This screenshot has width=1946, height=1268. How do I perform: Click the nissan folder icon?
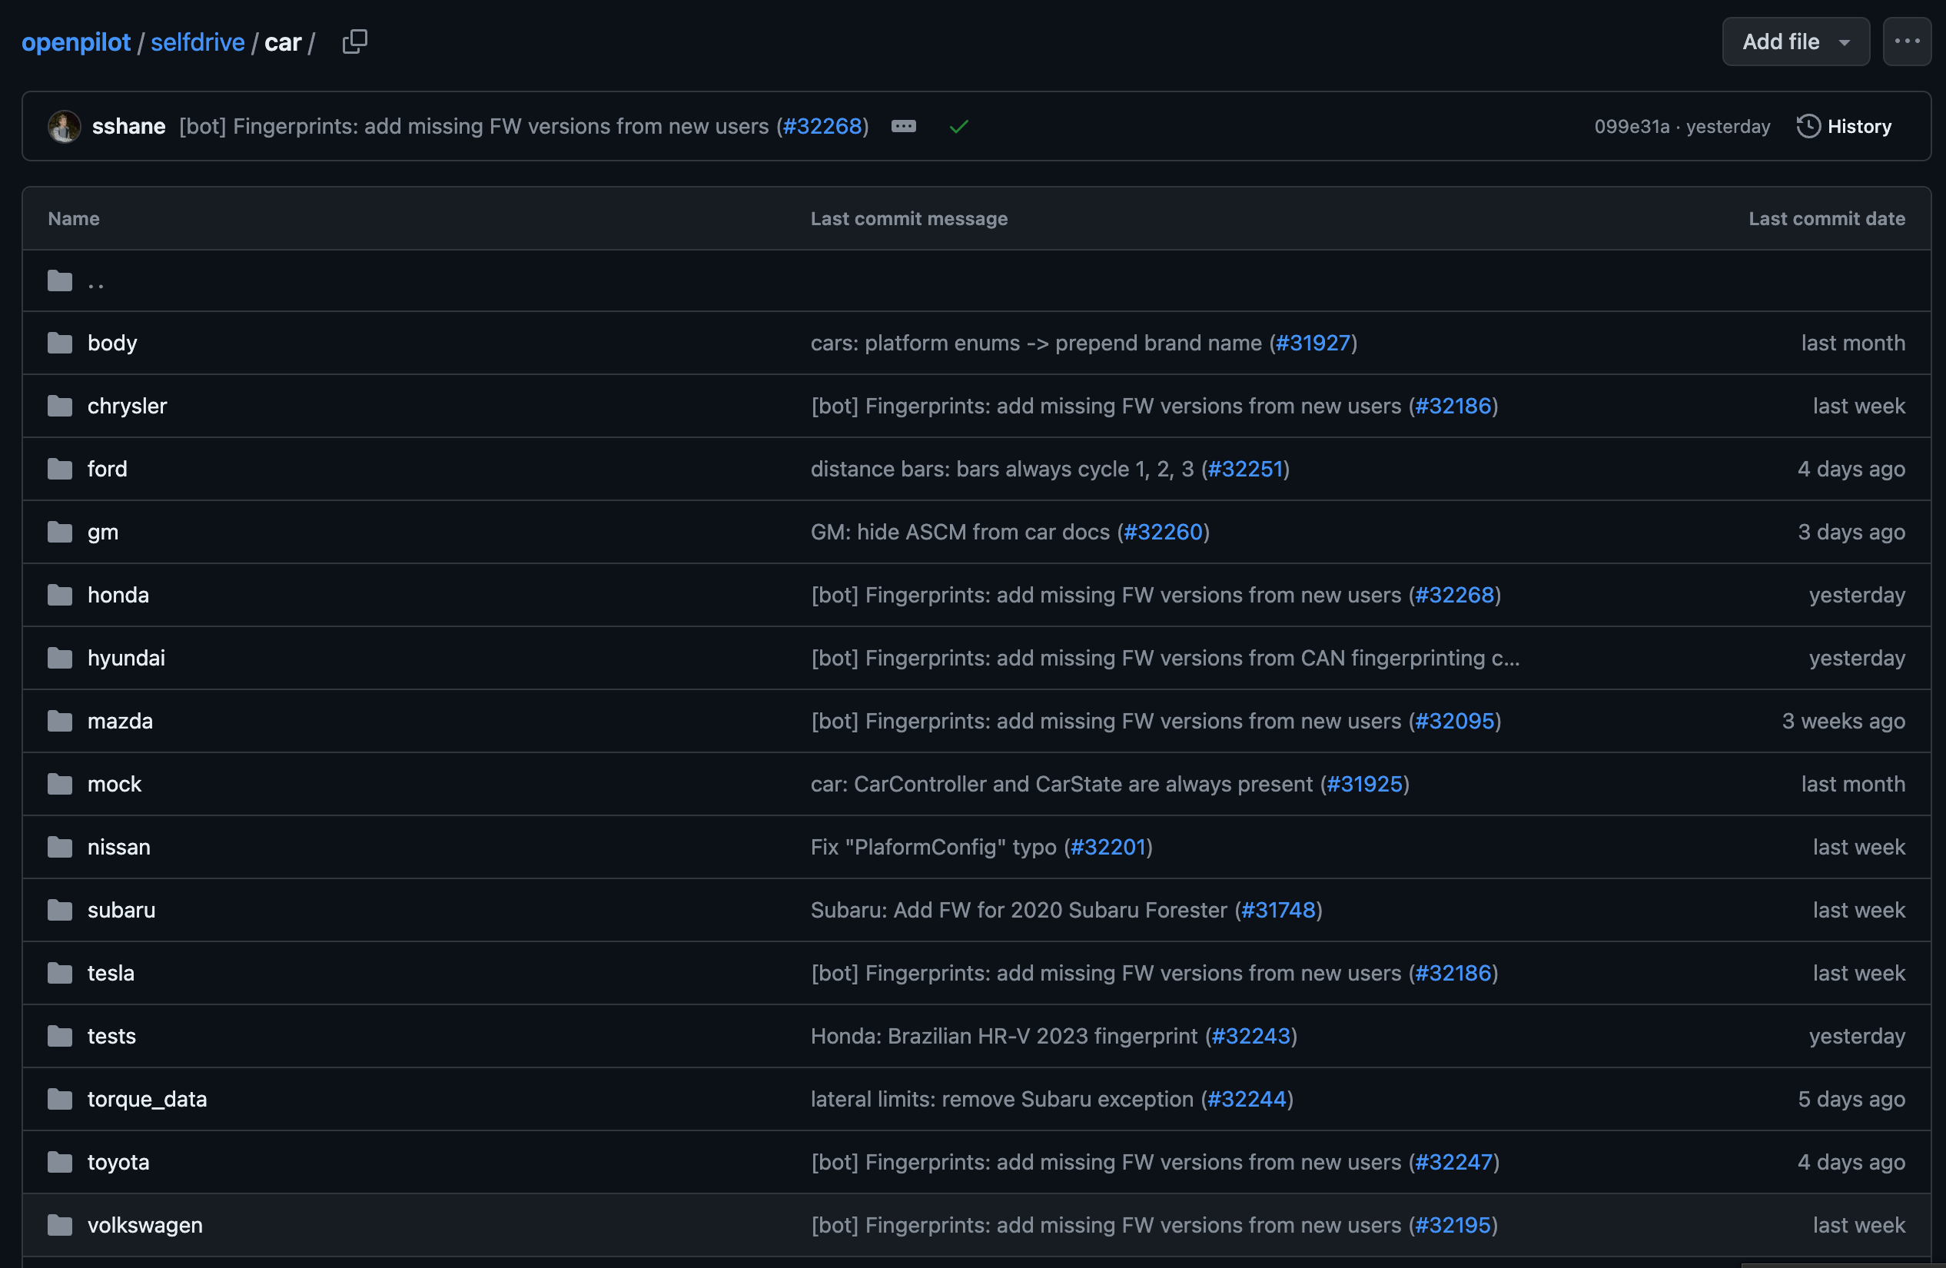click(60, 846)
